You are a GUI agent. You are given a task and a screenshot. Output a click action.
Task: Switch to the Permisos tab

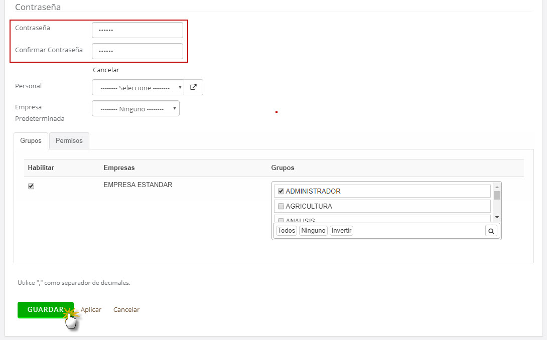[69, 141]
